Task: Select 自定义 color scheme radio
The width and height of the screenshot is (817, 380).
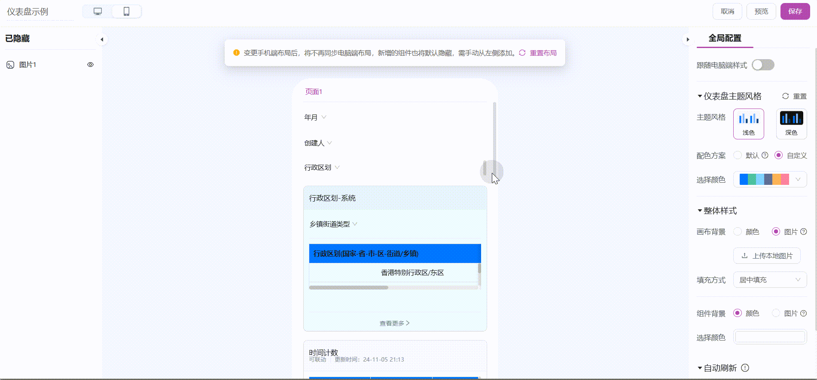Action: pos(778,155)
